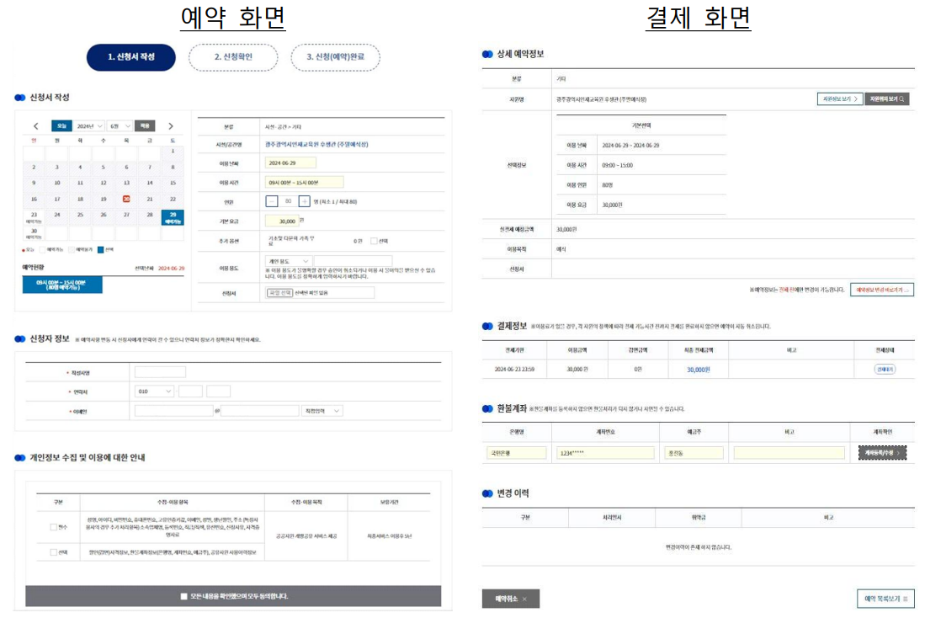Click the account holder field 홍길동

pyautogui.click(x=694, y=453)
